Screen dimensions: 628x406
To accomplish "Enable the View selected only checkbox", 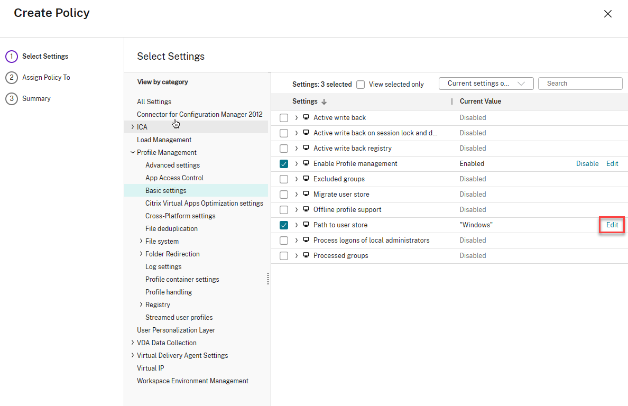I will tap(361, 84).
